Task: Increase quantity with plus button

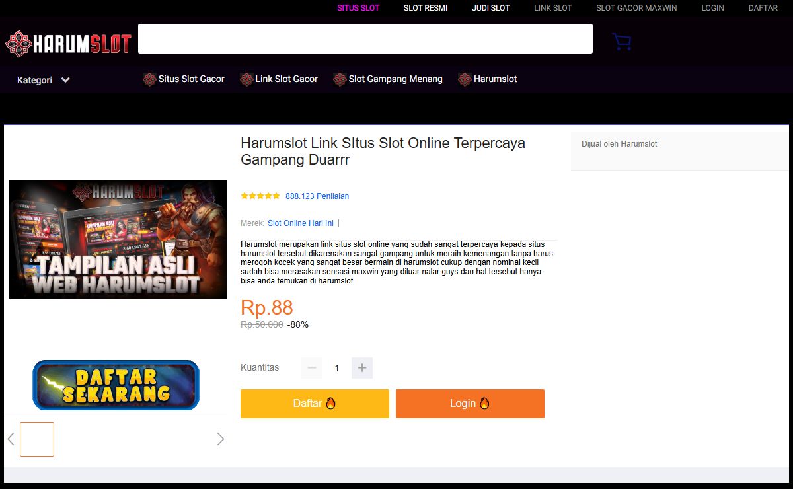Action: (362, 368)
